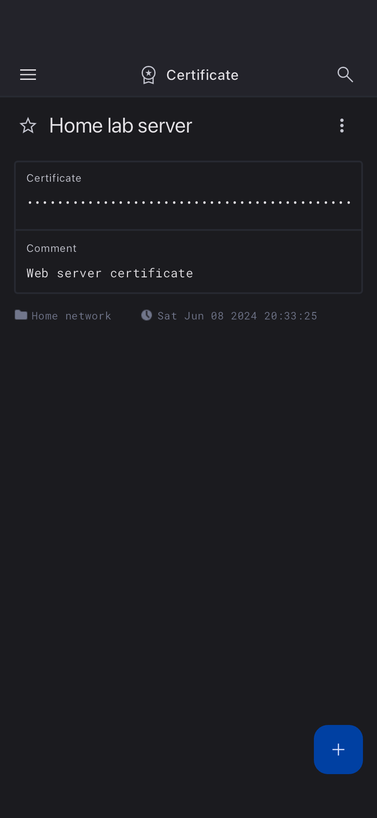The height and width of the screenshot is (818, 377).
Task: Click the "Certificate" header title text
Action: (x=202, y=75)
